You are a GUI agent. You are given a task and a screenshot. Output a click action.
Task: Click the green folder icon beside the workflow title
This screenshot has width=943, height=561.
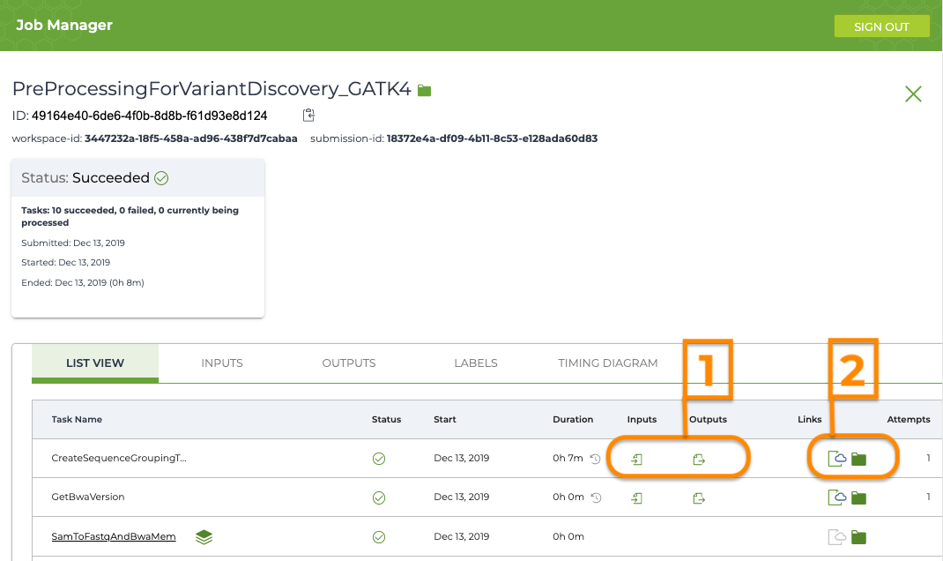(x=425, y=90)
